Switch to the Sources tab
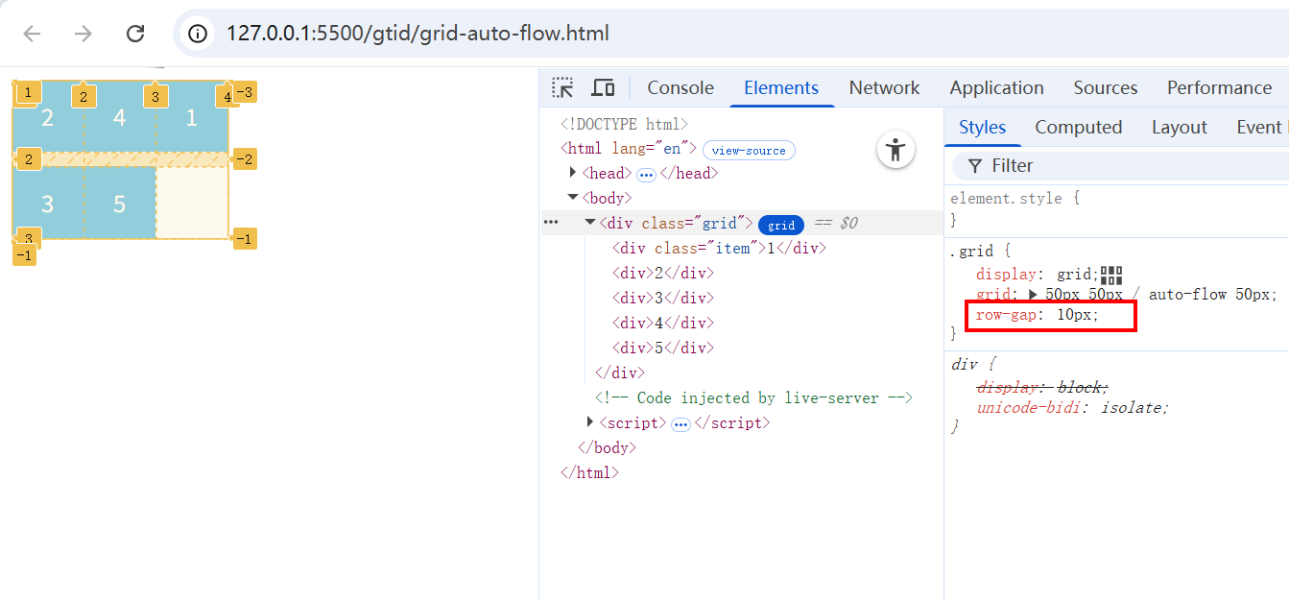This screenshot has height=601, width=1289. tap(1105, 88)
